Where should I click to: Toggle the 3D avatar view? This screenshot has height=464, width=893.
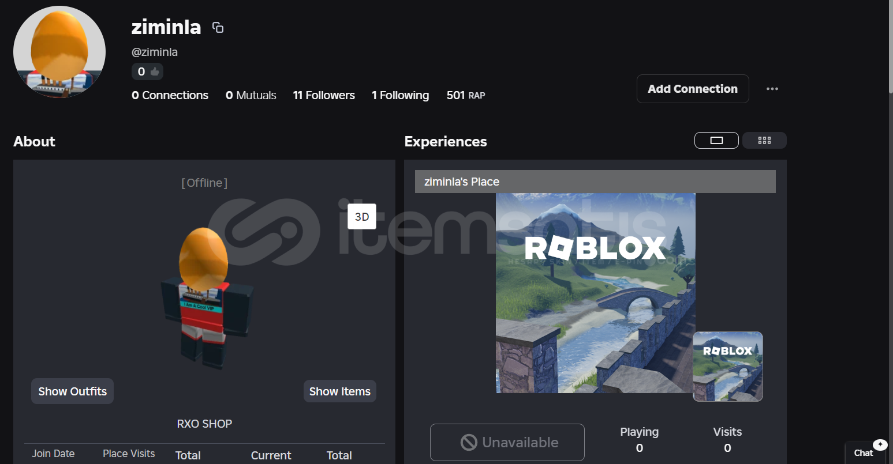(362, 217)
